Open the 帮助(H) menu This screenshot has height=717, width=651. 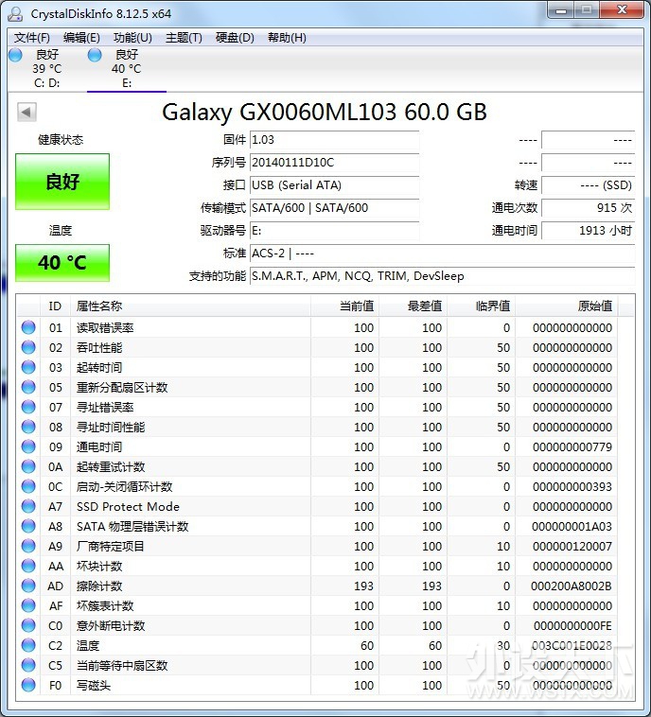[x=287, y=38]
